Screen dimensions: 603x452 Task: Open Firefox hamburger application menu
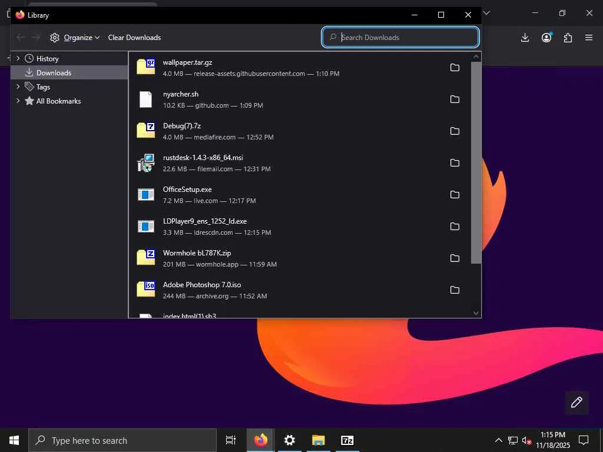(x=588, y=38)
